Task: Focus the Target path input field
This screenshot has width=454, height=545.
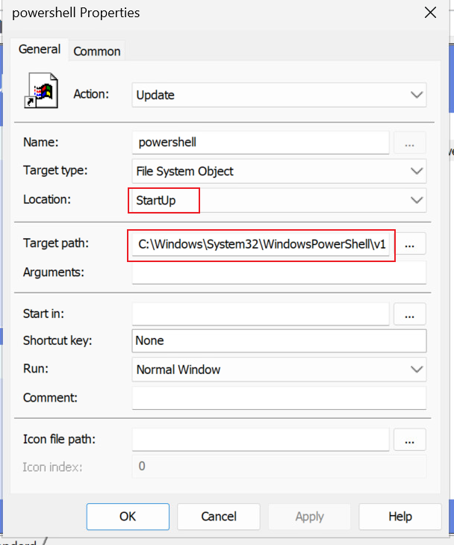Action: [x=261, y=244]
